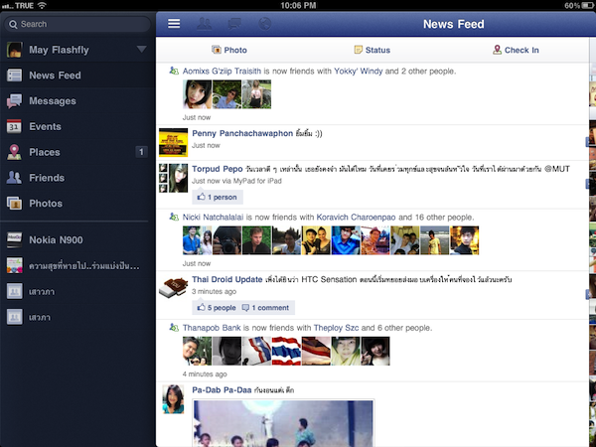
Task: Open friend requests icon in header
Action: [206, 24]
